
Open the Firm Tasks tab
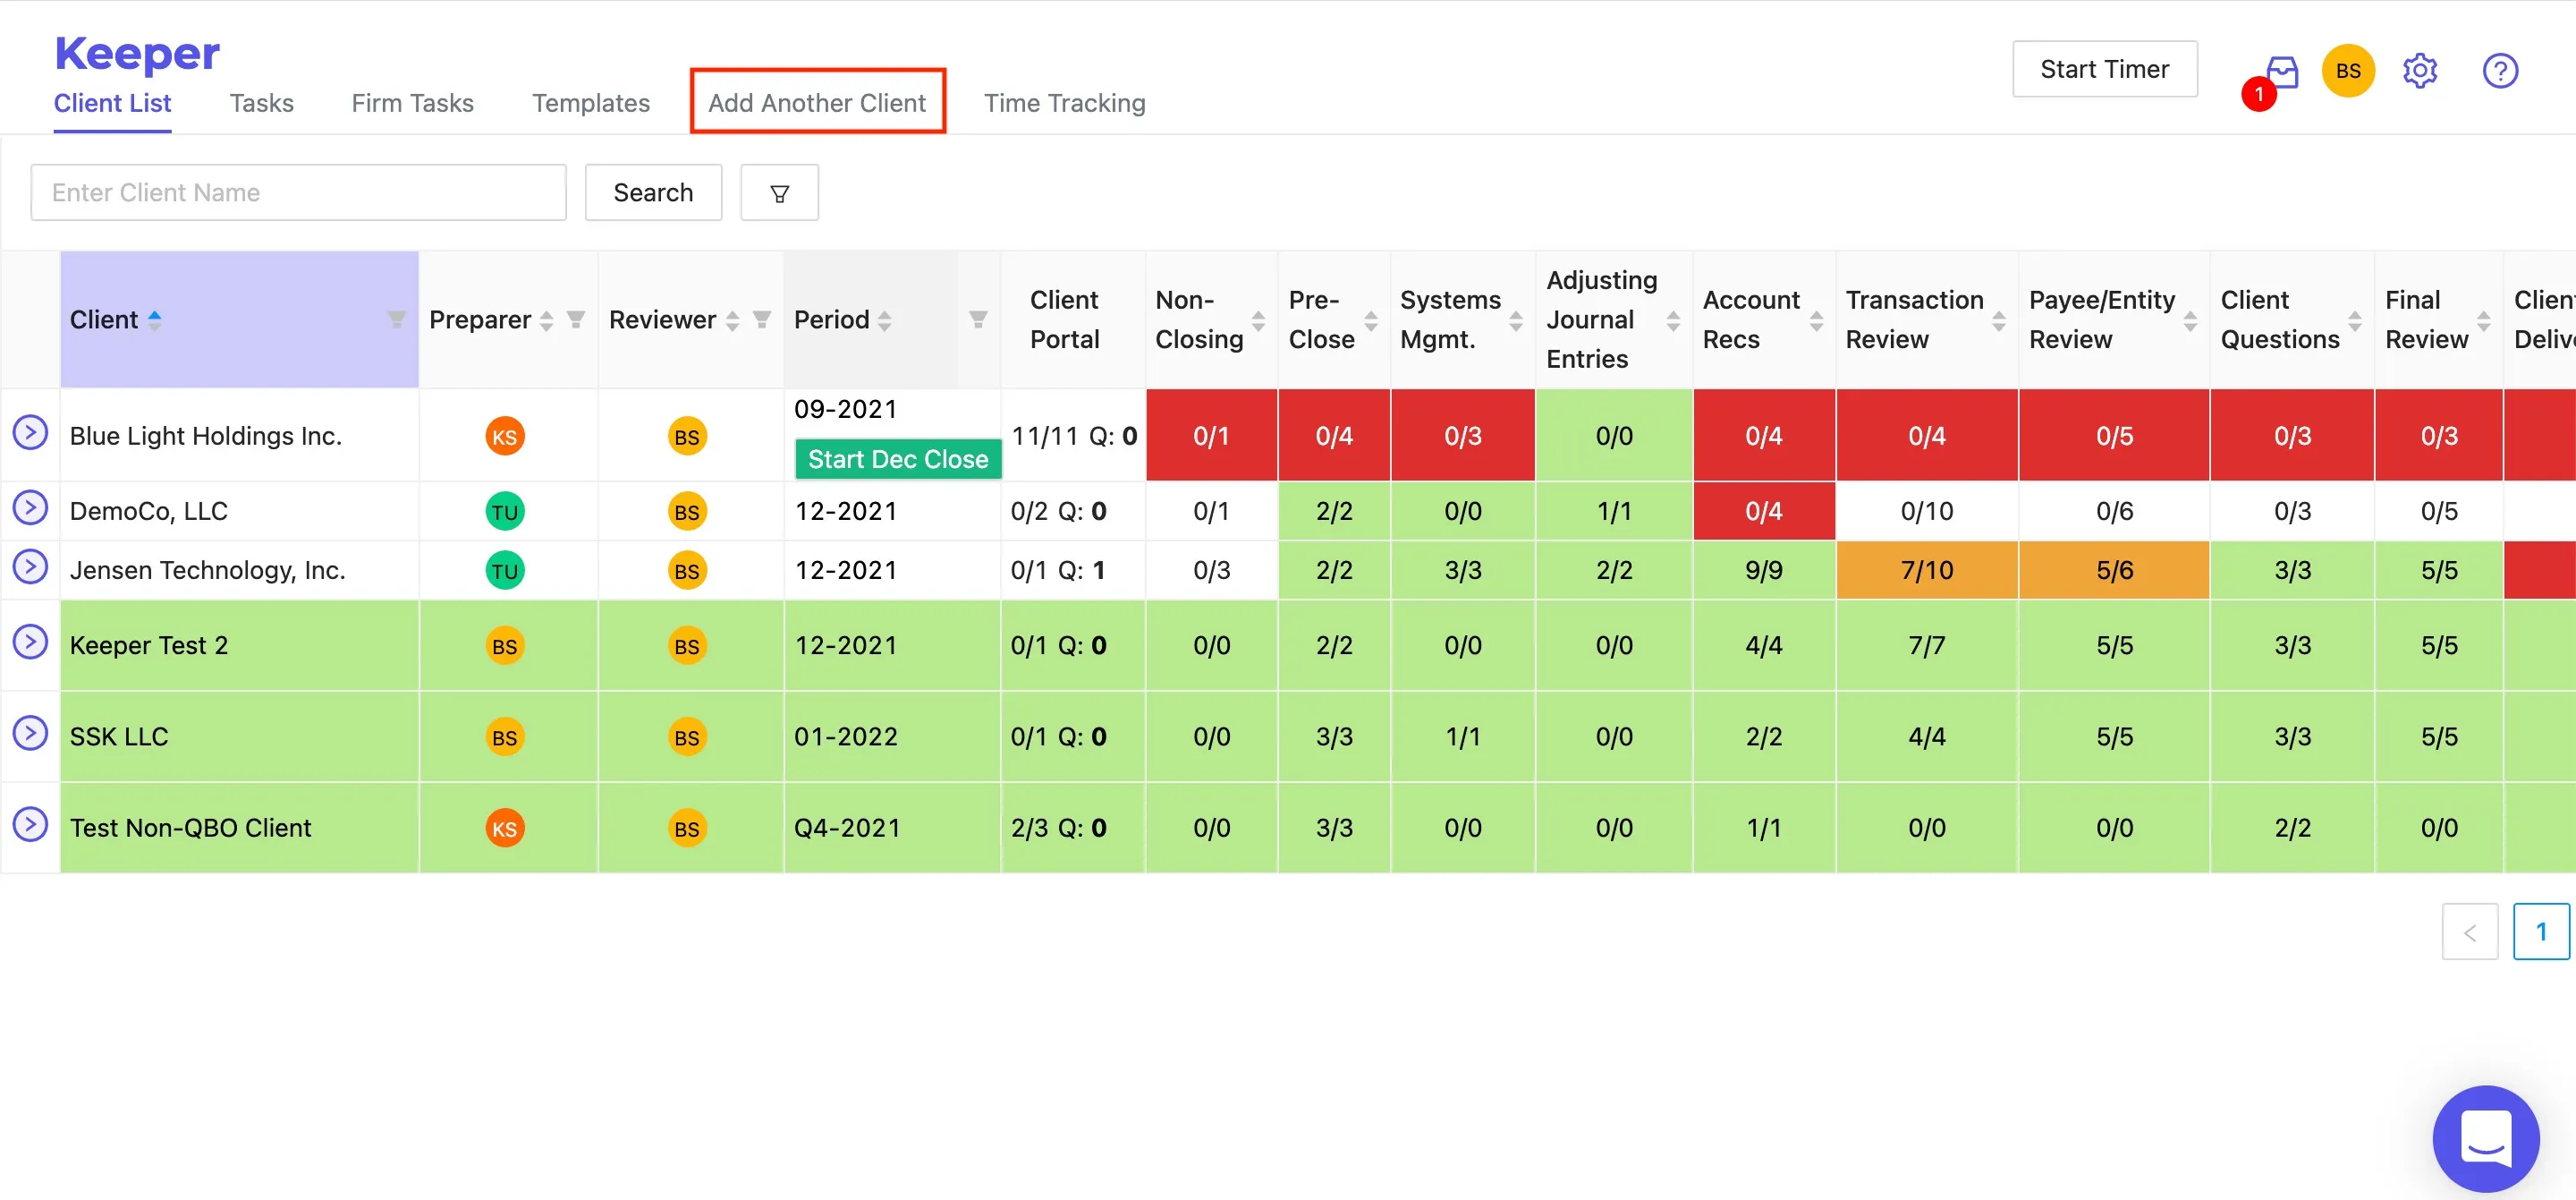[412, 103]
